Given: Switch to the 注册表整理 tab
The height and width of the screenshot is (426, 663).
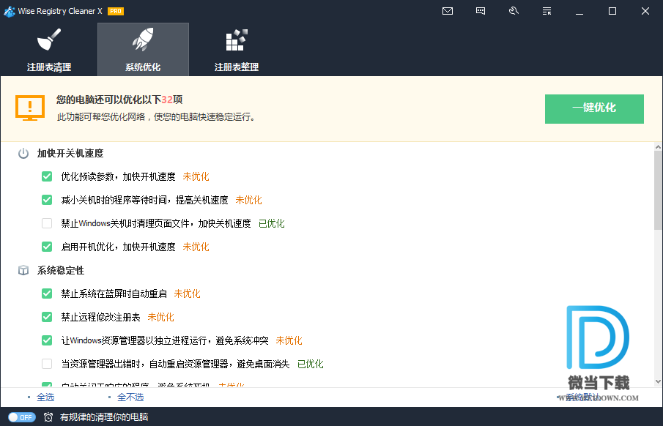Looking at the screenshot, I should coord(236,50).
